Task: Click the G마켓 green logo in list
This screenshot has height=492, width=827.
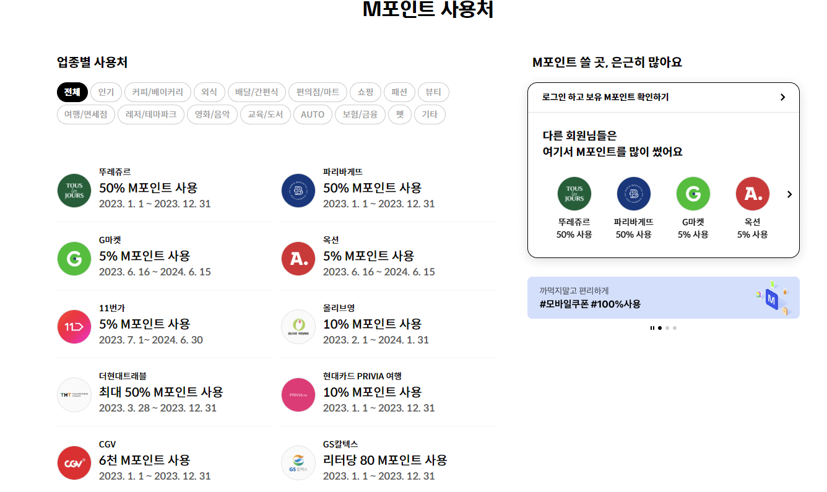Action: (x=74, y=259)
